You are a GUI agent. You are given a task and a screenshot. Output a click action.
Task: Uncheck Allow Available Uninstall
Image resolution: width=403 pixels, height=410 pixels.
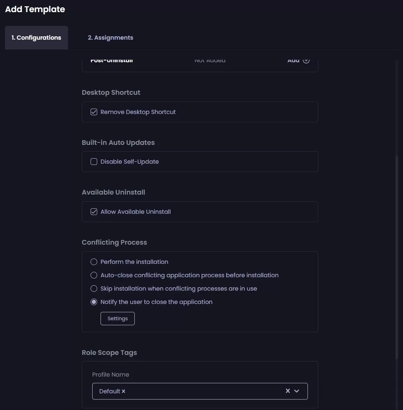tap(93, 211)
